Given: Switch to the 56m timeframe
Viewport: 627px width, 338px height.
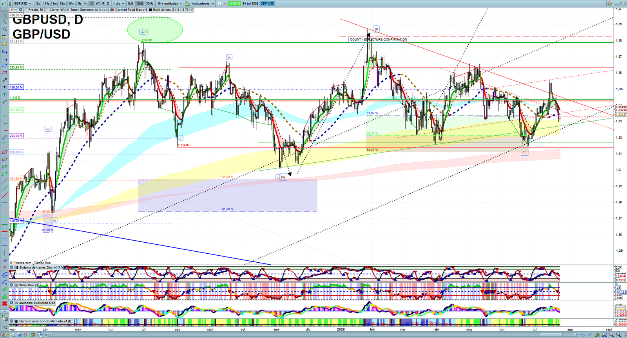Looking at the screenshot, I should tap(71, 4).
